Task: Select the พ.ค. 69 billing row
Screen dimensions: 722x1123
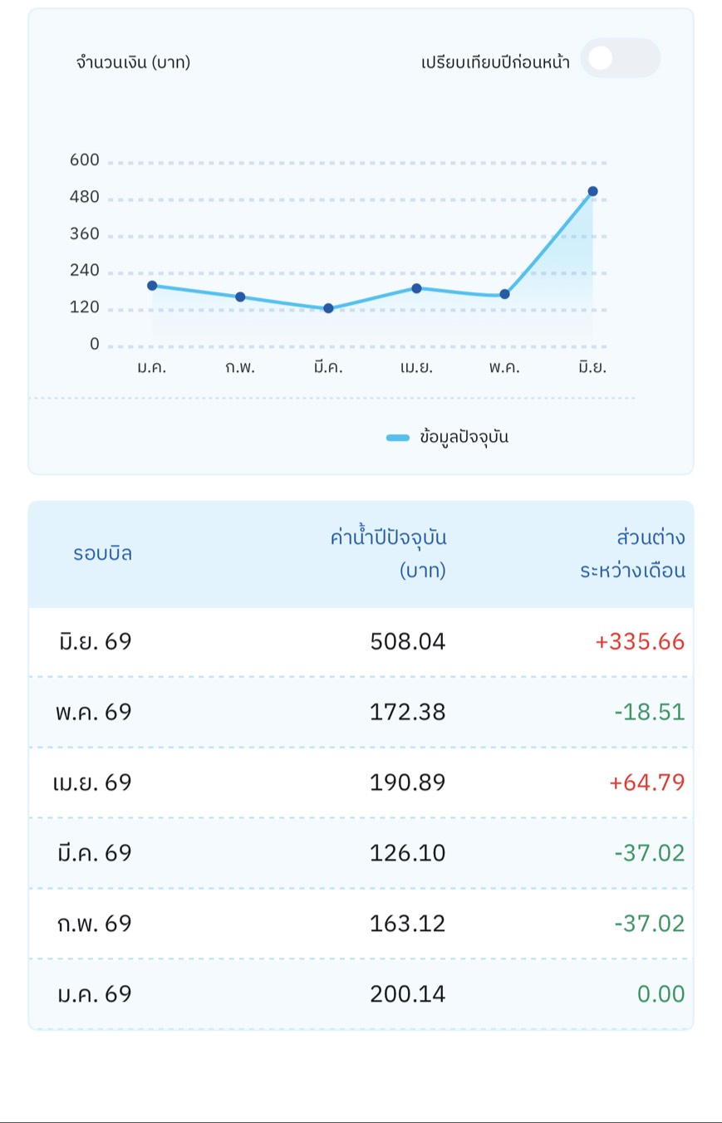Action: pyautogui.click(x=361, y=713)
